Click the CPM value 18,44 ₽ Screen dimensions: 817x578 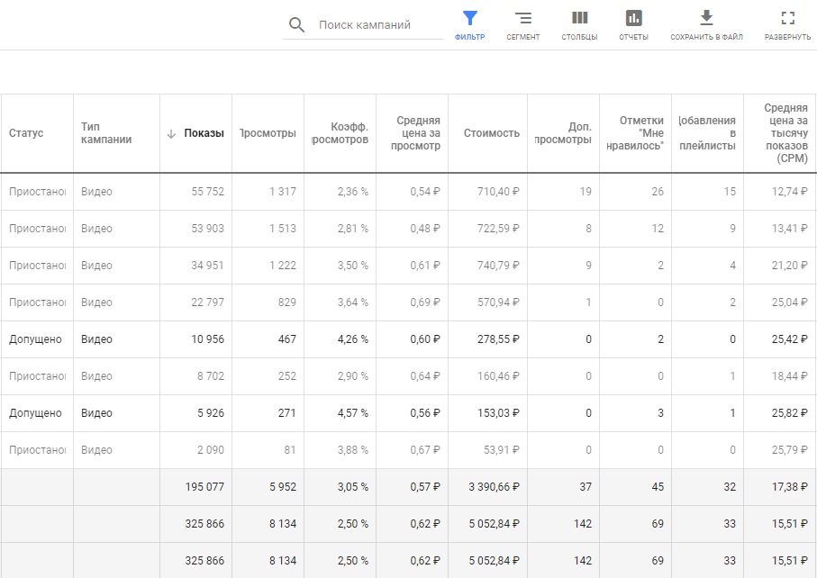point(789,376)
